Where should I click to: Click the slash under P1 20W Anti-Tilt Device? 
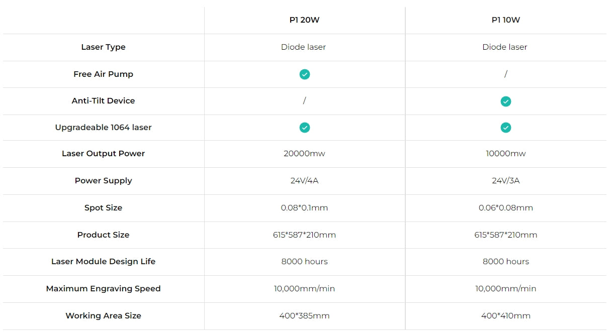pos(305,101)
